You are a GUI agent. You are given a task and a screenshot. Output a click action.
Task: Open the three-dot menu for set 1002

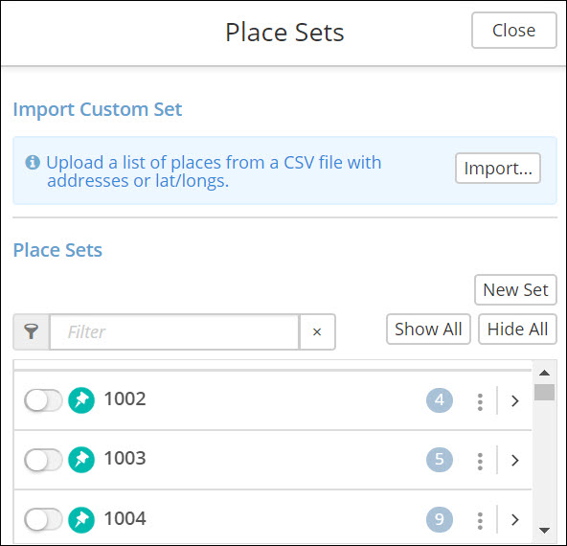point(480,401)
